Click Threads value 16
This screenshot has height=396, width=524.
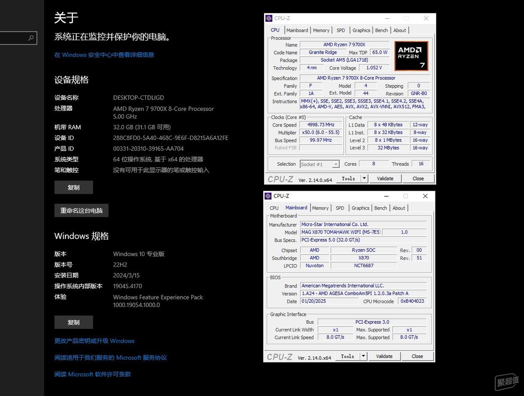(421, 164)
